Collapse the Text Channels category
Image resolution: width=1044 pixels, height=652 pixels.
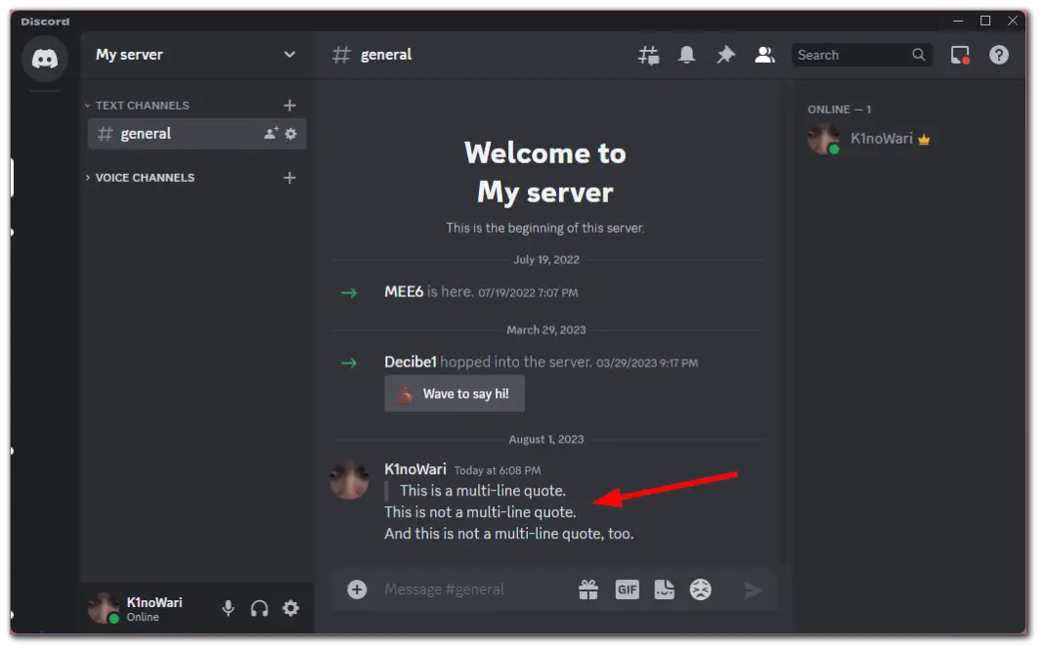(142, 105)
